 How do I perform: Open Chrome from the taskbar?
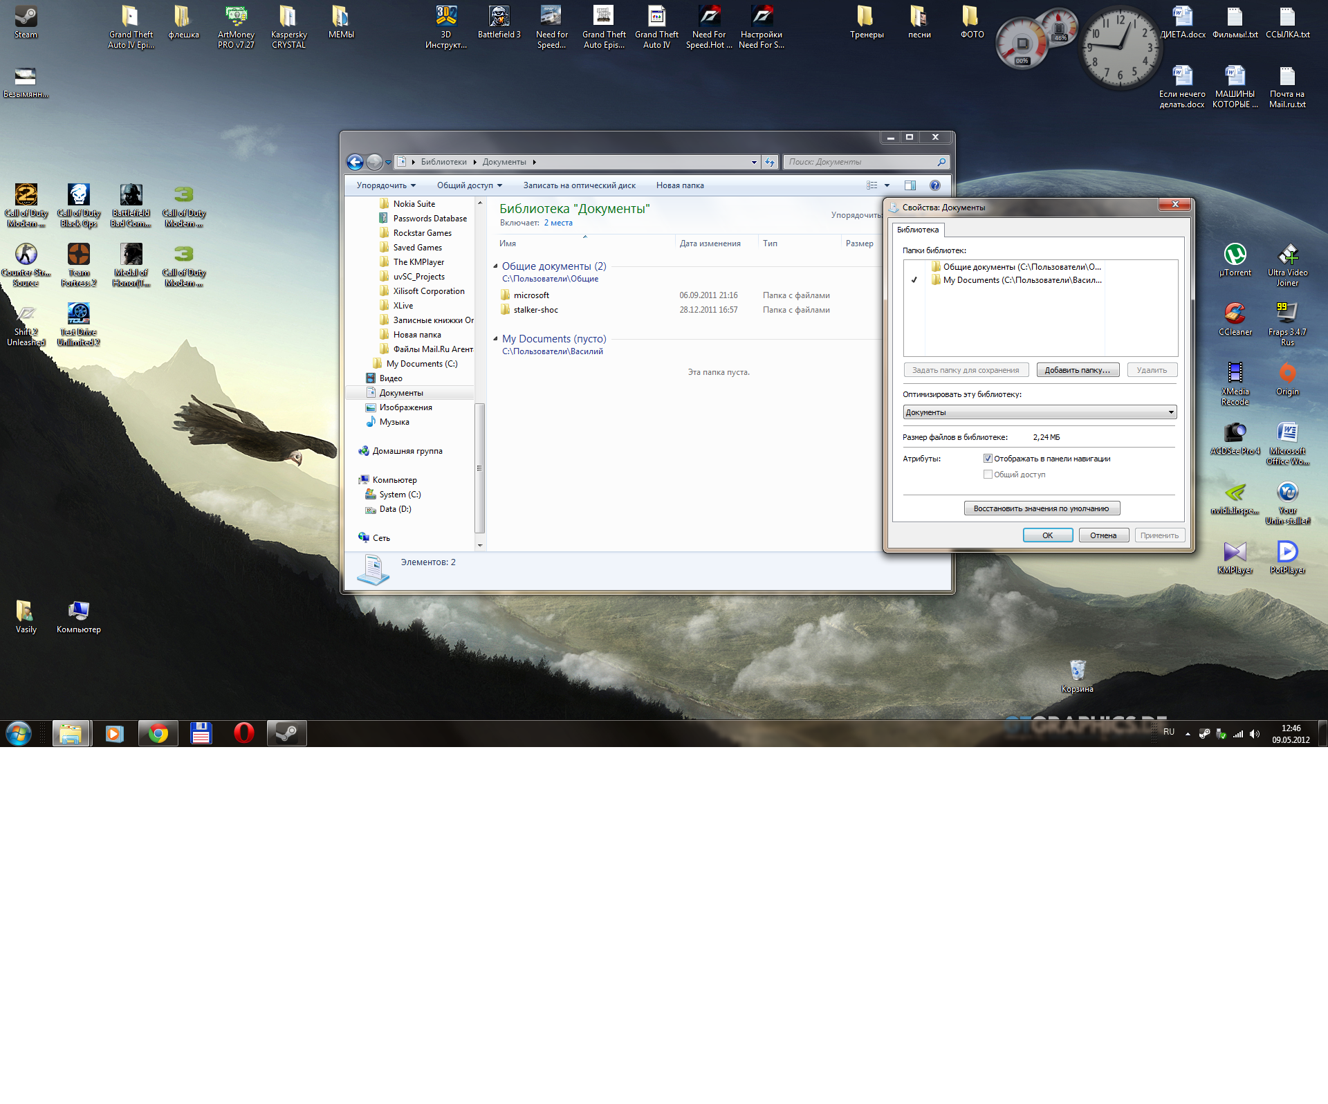coord(158,733)
